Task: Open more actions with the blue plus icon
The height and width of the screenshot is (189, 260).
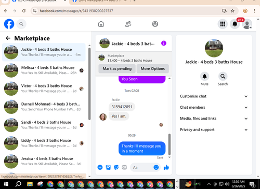Action: point(100,167)
